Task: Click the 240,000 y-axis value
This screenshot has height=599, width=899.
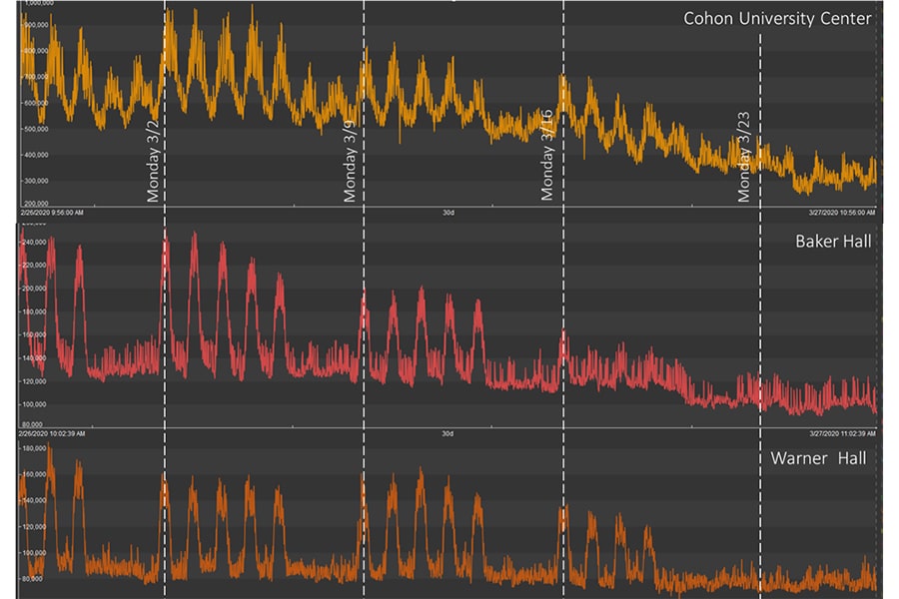Action: 34,243
